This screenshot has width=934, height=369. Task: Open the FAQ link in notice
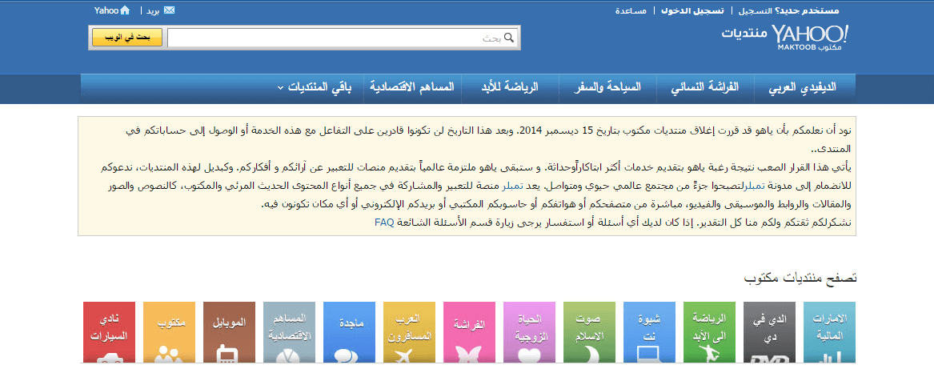tap(384, 223)
